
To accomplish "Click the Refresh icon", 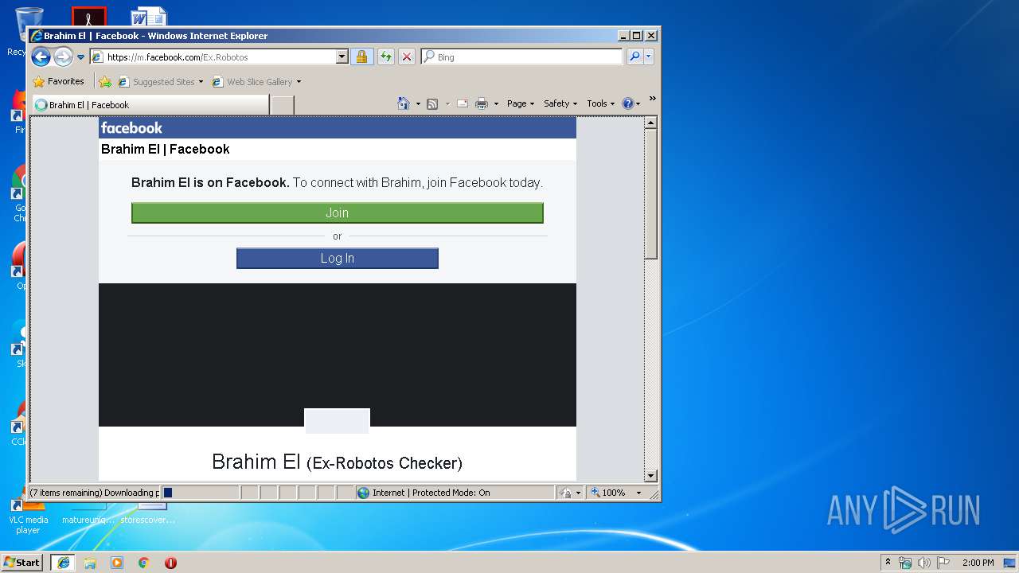I will click(385, 57).
